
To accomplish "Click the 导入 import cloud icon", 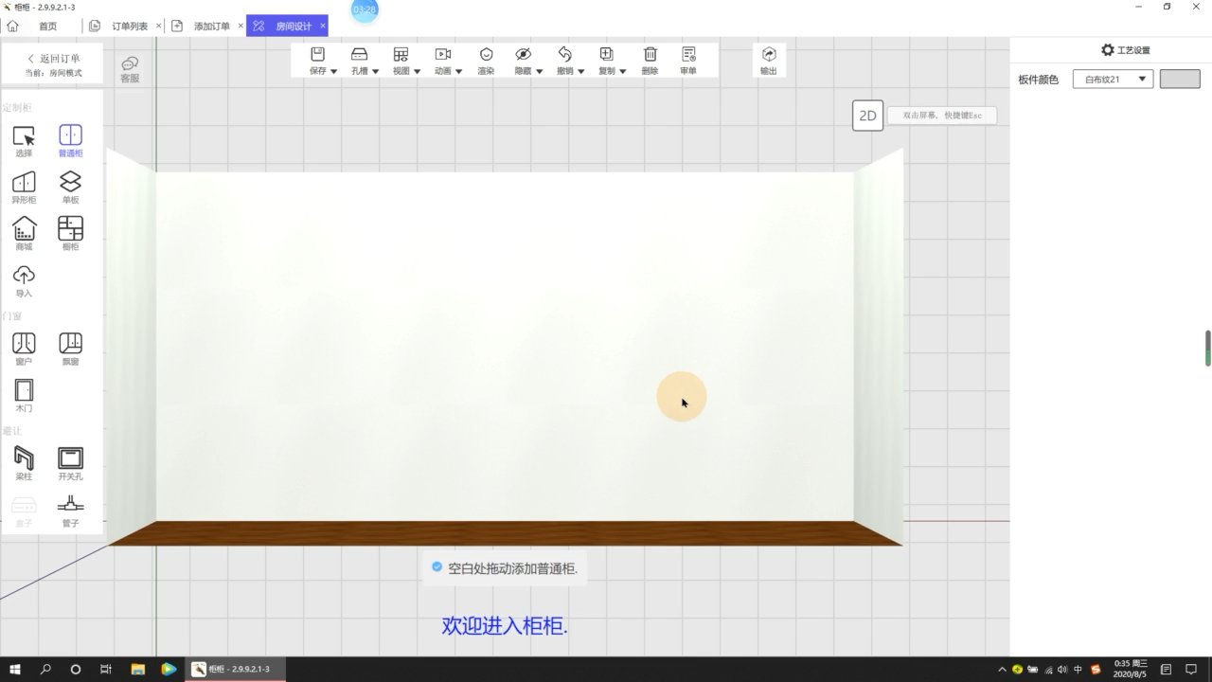I will [24, 280].
